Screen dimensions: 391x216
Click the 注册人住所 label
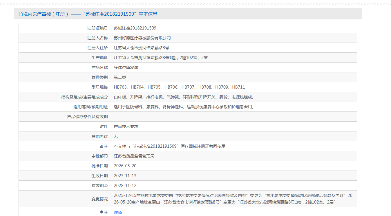point(98,48)
